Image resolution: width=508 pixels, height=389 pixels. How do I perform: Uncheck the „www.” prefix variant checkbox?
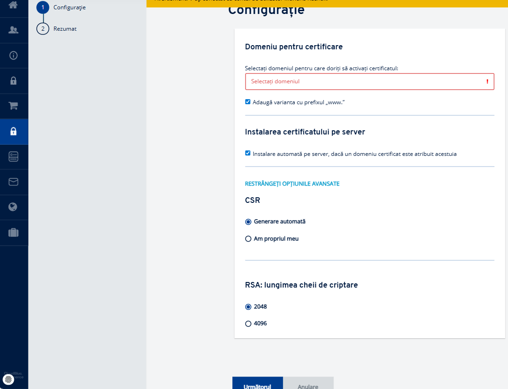point(248,102)
